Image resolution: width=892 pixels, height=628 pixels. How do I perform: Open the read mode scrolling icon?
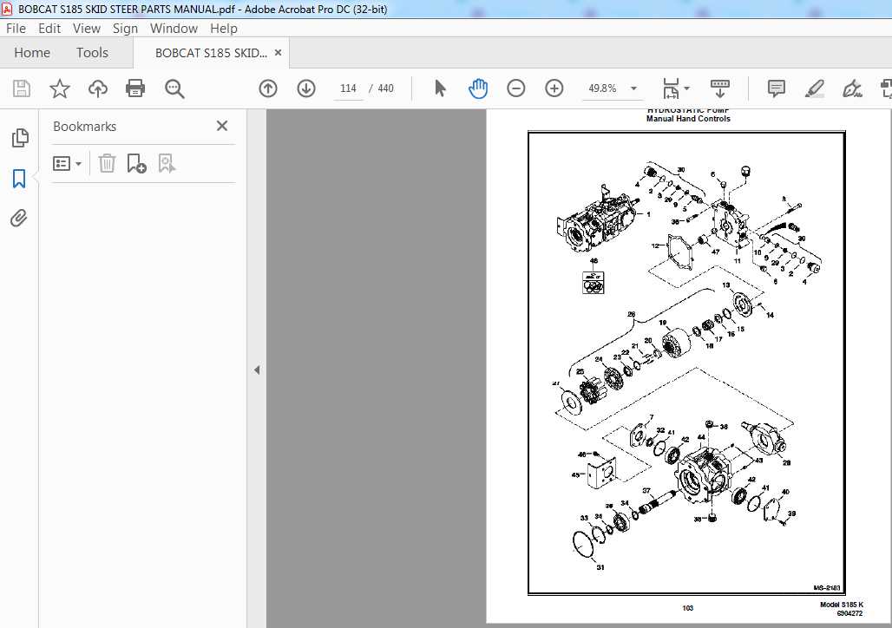(x=719, y=88)
